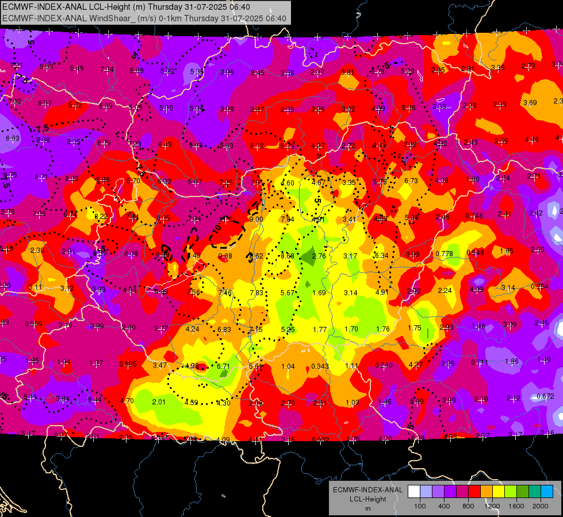Viewport: 563px width, 517px height.
Task: Click the wind shear value 0.778
Action: point(444,254)
